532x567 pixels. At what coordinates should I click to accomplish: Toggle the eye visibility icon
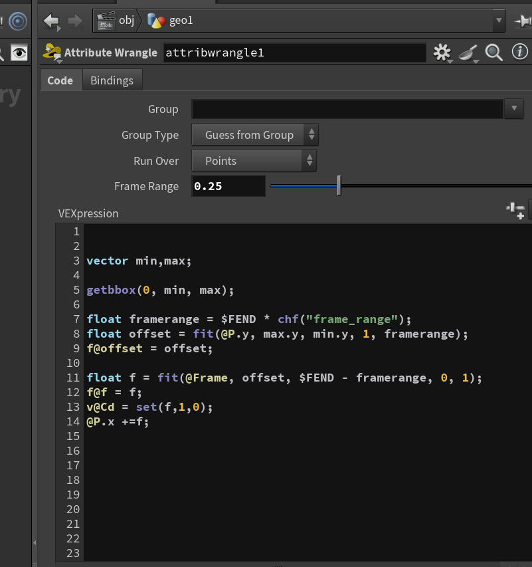click(x=19, y=53)
